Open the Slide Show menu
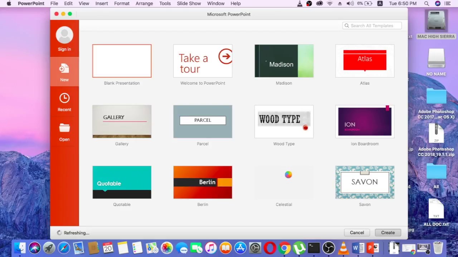The width and height of the screenshot is (458, 257). click(x=189, y=4)
